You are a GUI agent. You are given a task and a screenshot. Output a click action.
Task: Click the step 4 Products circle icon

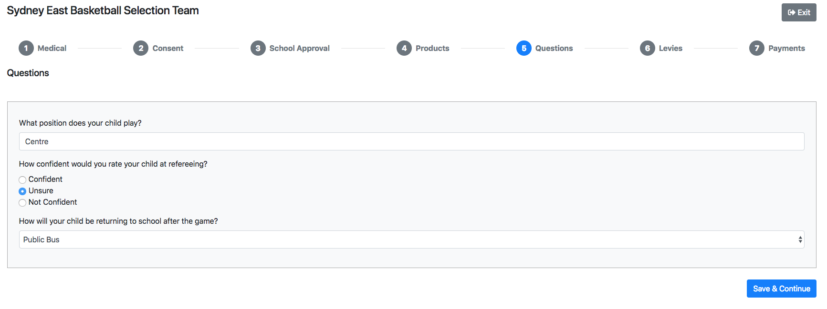404,48
